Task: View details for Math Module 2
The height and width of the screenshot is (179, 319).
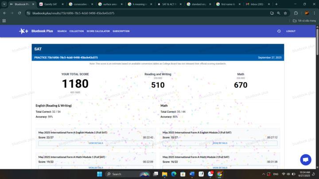Action: tap(220, 167)
